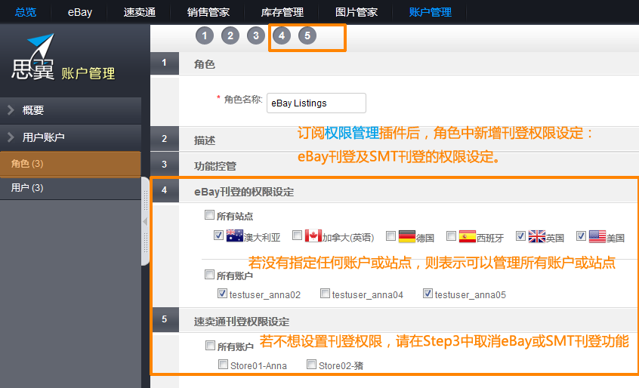Open the 销售管家 menu tab

208,12
